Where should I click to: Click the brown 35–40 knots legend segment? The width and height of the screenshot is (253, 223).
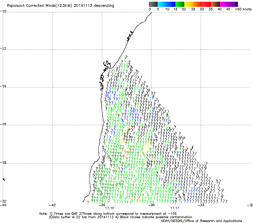215,4
